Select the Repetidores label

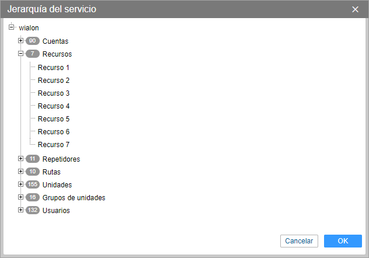pyautogui.click(x=61, y=159)
